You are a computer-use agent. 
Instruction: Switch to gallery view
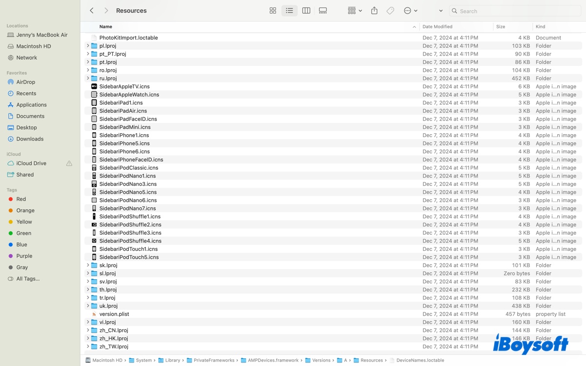click(323, 11)
